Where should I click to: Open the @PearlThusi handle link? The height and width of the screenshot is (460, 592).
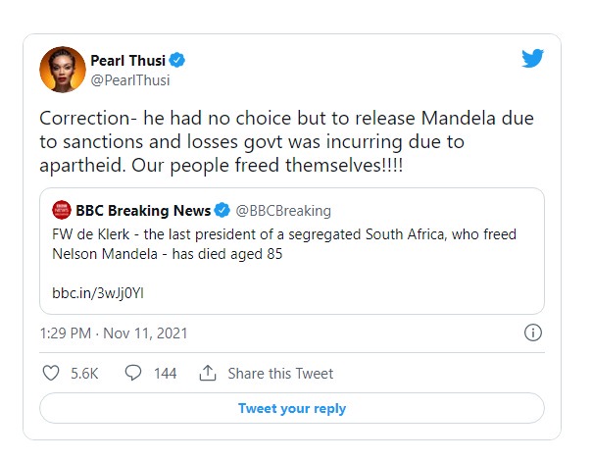pos(130,80)
